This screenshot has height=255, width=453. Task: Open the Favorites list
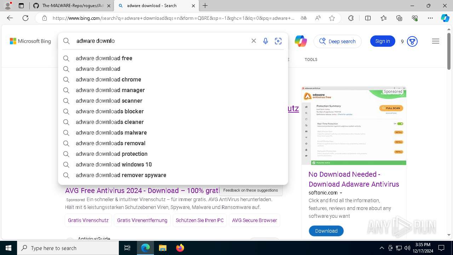click(384, 18)
